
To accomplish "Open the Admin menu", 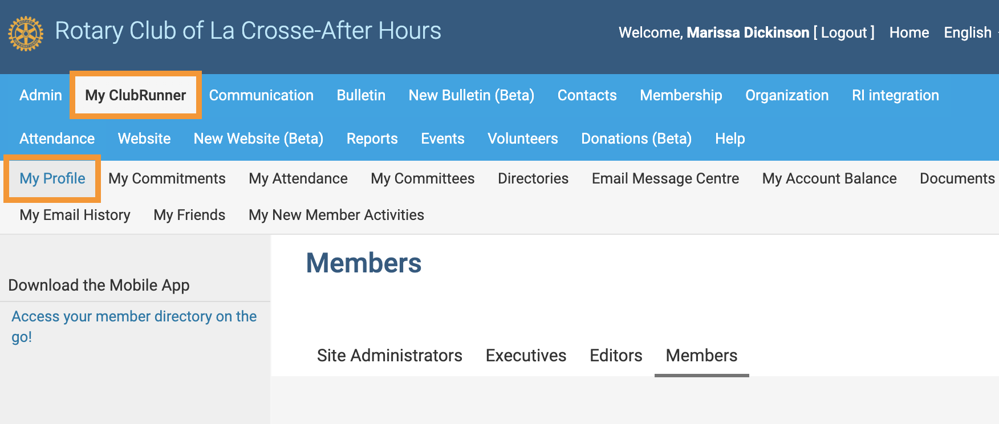I will 40,95.
